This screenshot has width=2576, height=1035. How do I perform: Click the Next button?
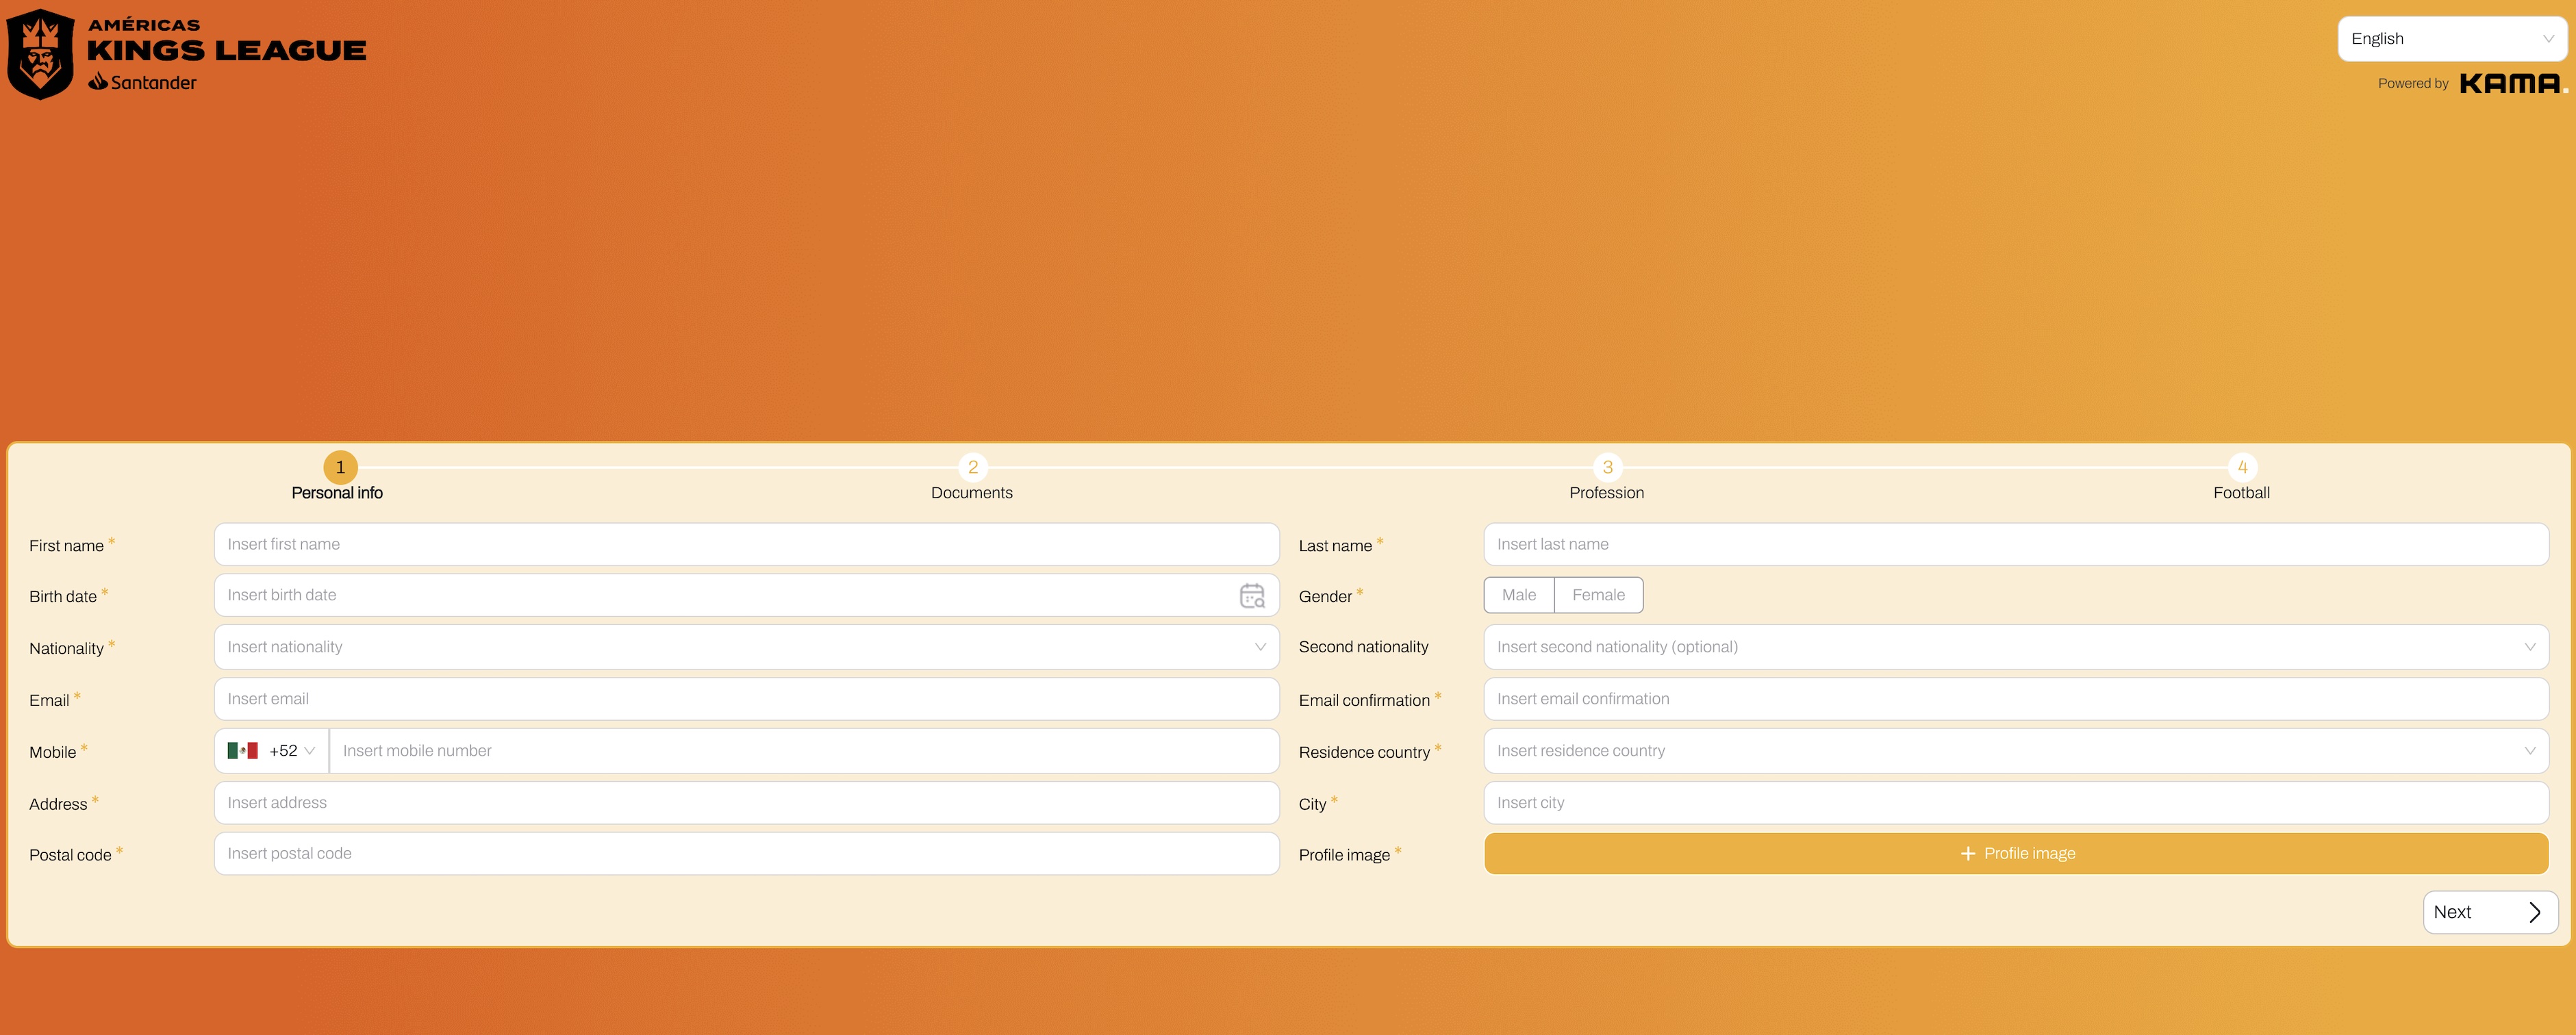tap(2489, 912)
